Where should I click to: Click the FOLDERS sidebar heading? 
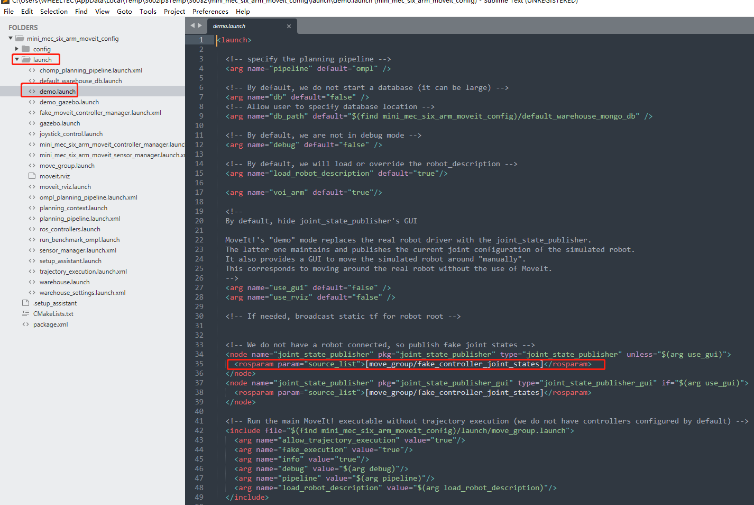tap(23, 28)
